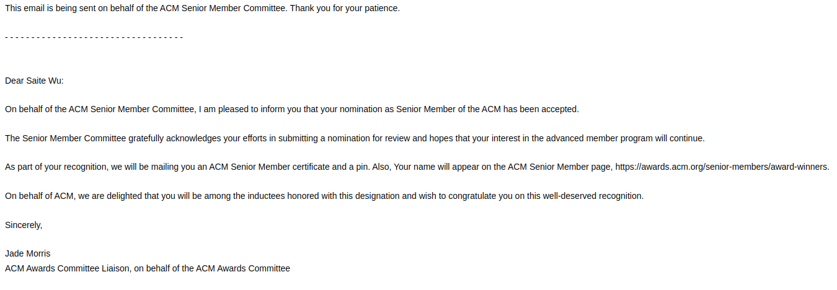Click the dashed separator line

tap(94, 37)
